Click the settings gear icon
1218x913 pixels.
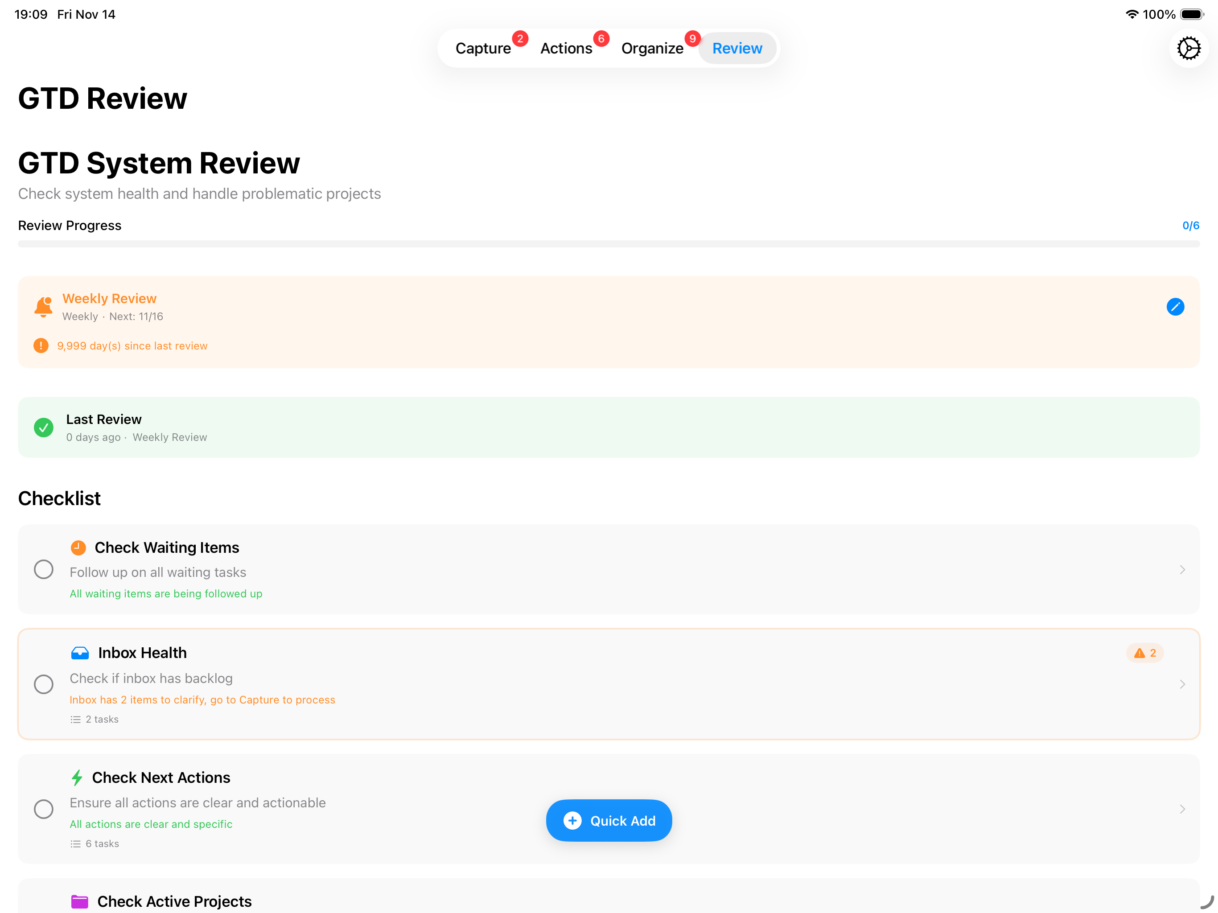(1188, 48)
